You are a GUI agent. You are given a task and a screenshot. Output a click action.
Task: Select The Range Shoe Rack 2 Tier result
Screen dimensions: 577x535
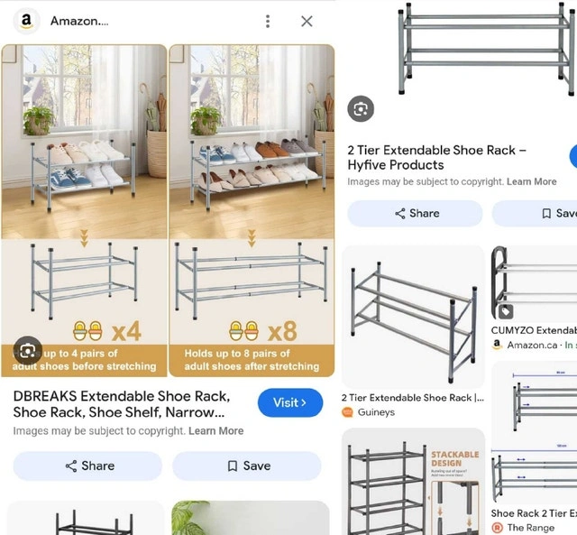(x=534, y=513)
